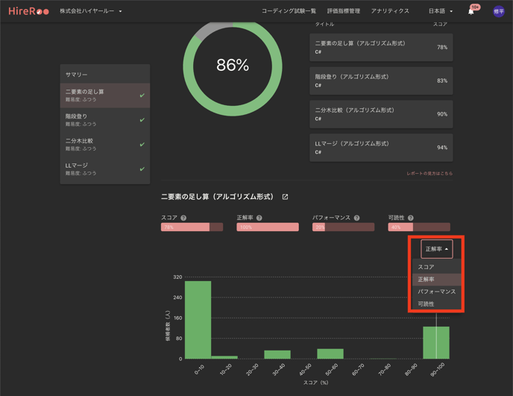Select スコア in the chart dropdown

point(437,267)
